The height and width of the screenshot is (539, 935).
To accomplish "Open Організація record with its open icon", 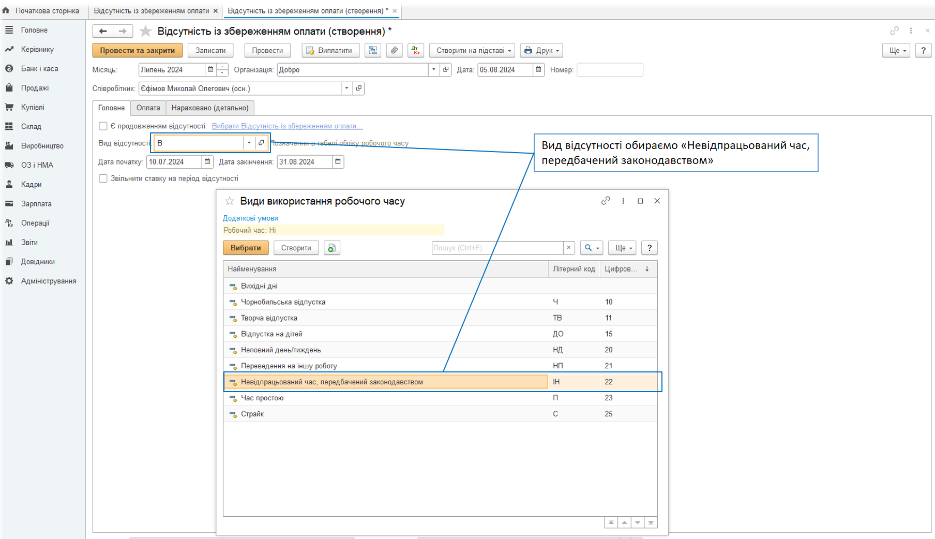I will pos(446,69).
